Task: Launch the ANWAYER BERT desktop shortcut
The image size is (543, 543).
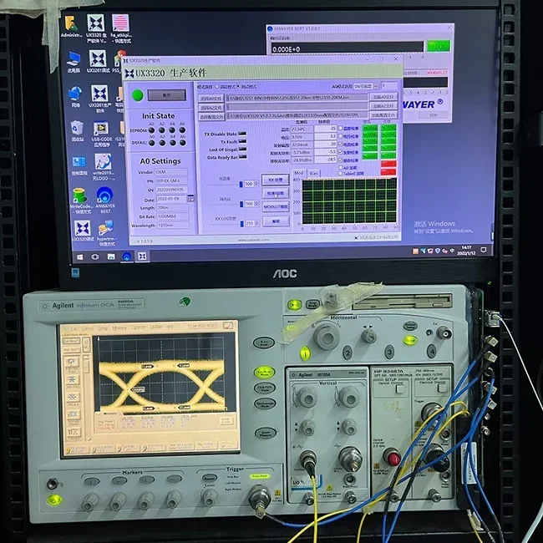Action: 105,200
